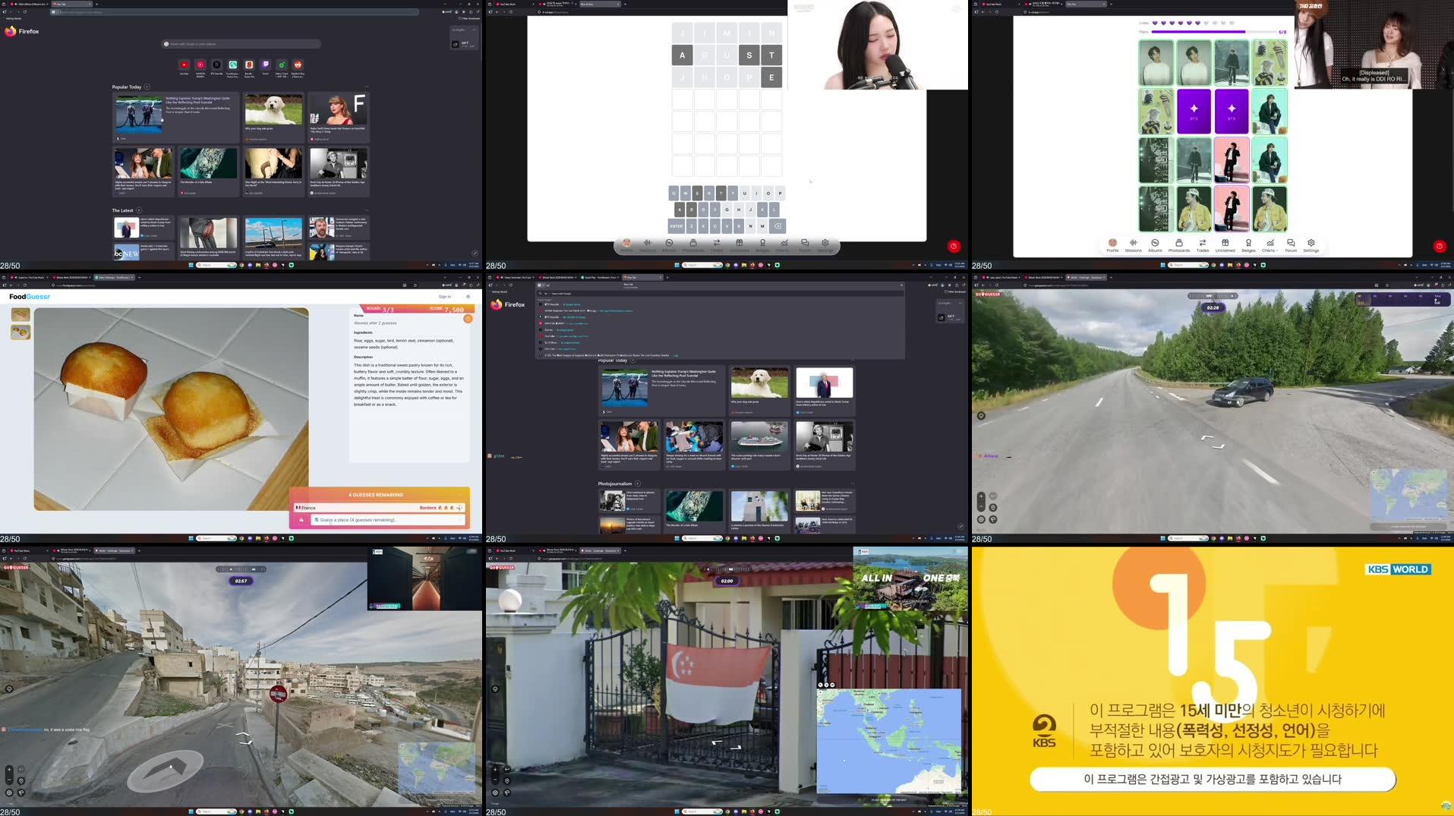The height and width of the screenshot is (816, 1454).
Task: Flip the right face-down purple BTS card
Action: coord(1232,112)
